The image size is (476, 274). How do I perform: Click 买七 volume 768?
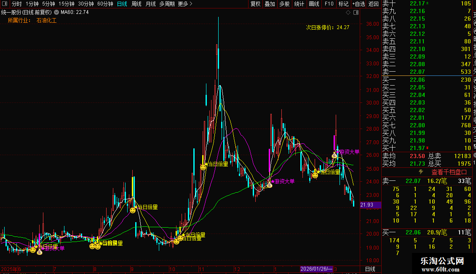(x=465, y=125)
